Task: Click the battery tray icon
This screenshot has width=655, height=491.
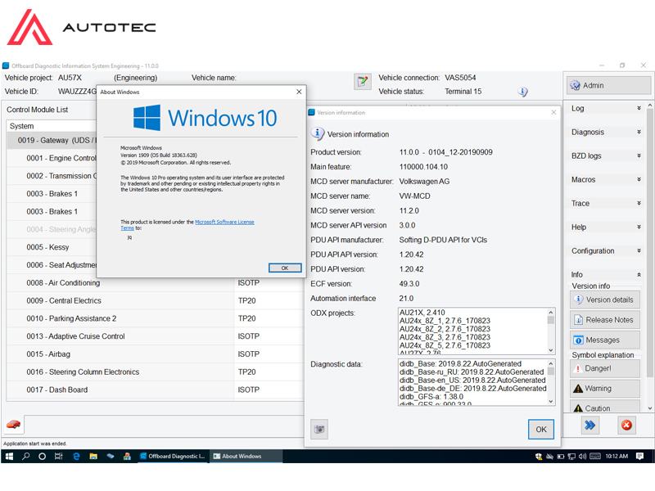Action: (561, 457)
